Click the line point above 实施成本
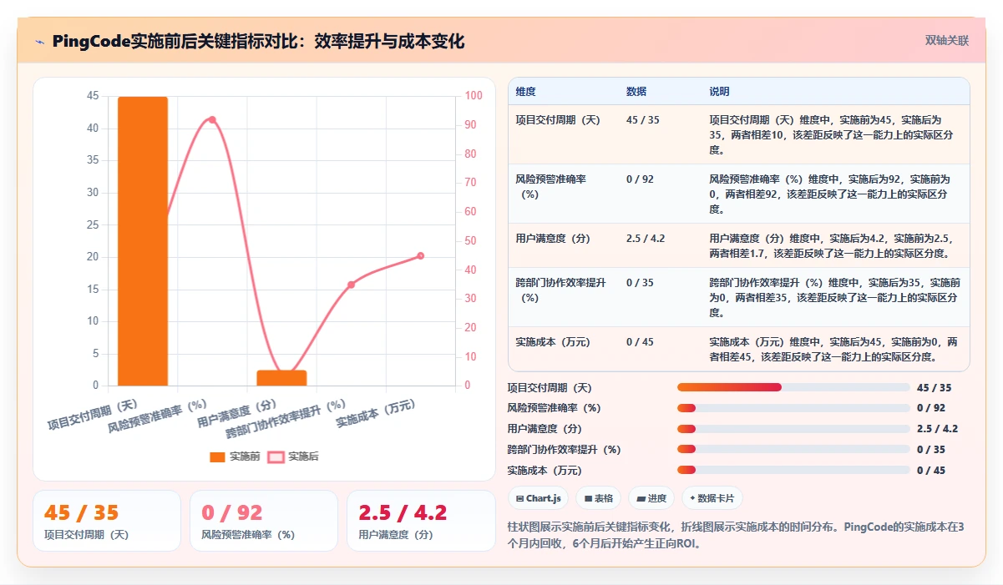 (x=420, y=256)
